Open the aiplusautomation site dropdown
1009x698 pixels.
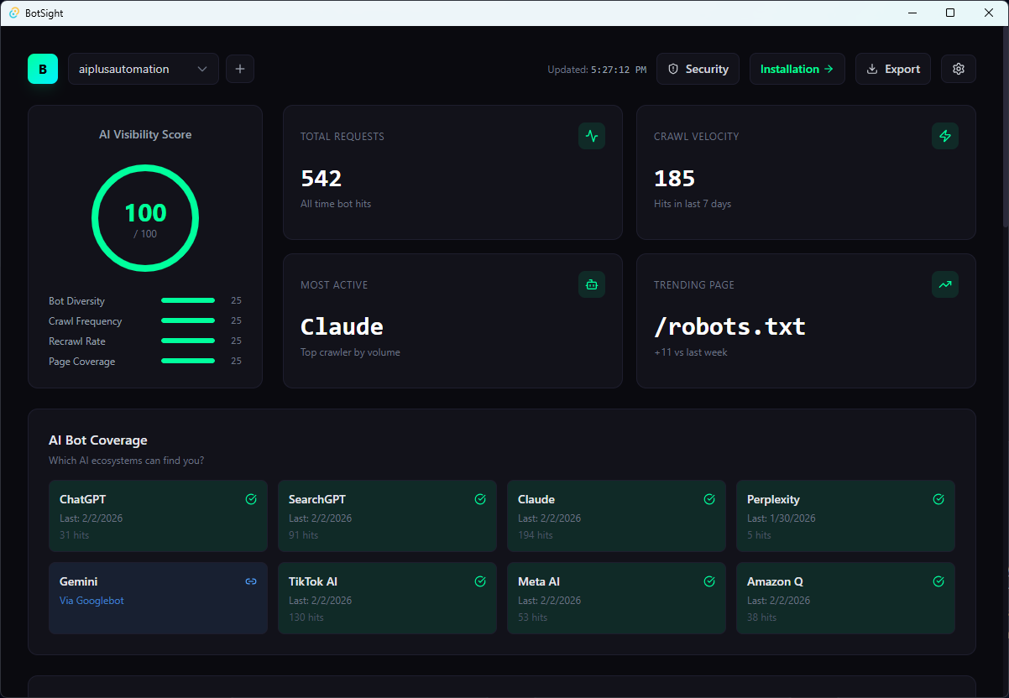(x=143, y=69)
